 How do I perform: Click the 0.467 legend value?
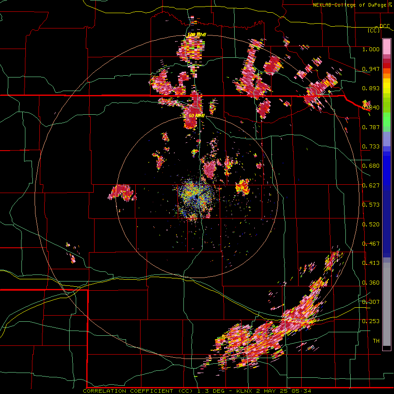(x=371, y=244)
